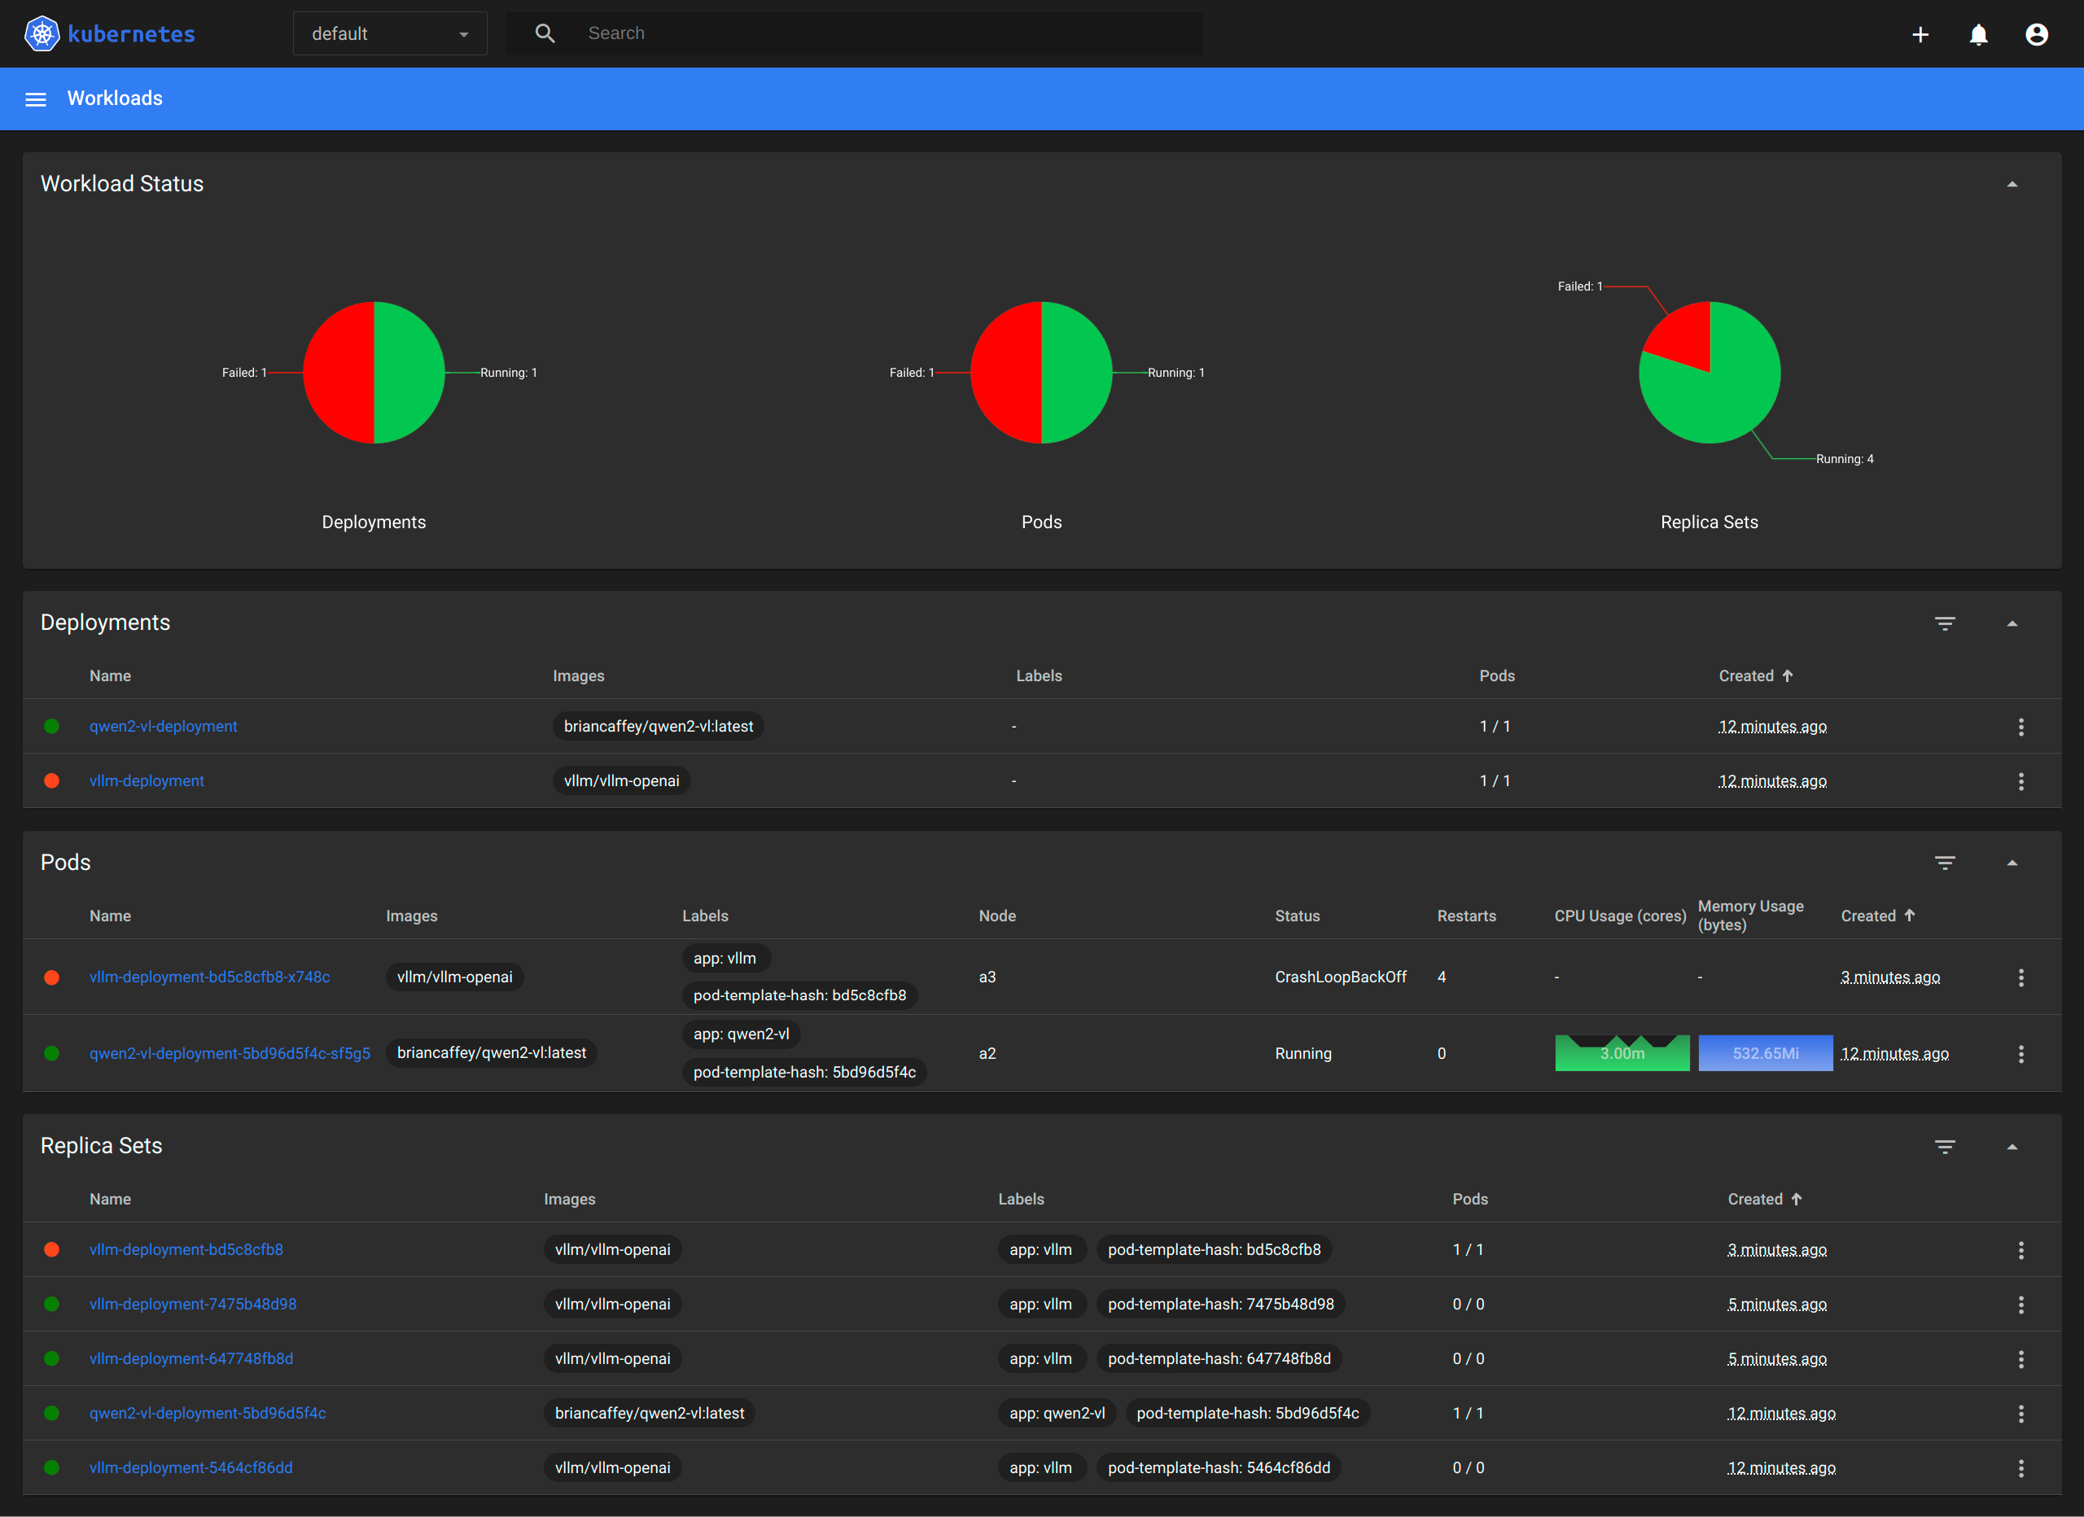Click the 'app: qwen2-vl' label chip in Pods

point(741,1034)
